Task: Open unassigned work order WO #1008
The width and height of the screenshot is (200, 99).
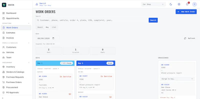Action: pos(165,65)
